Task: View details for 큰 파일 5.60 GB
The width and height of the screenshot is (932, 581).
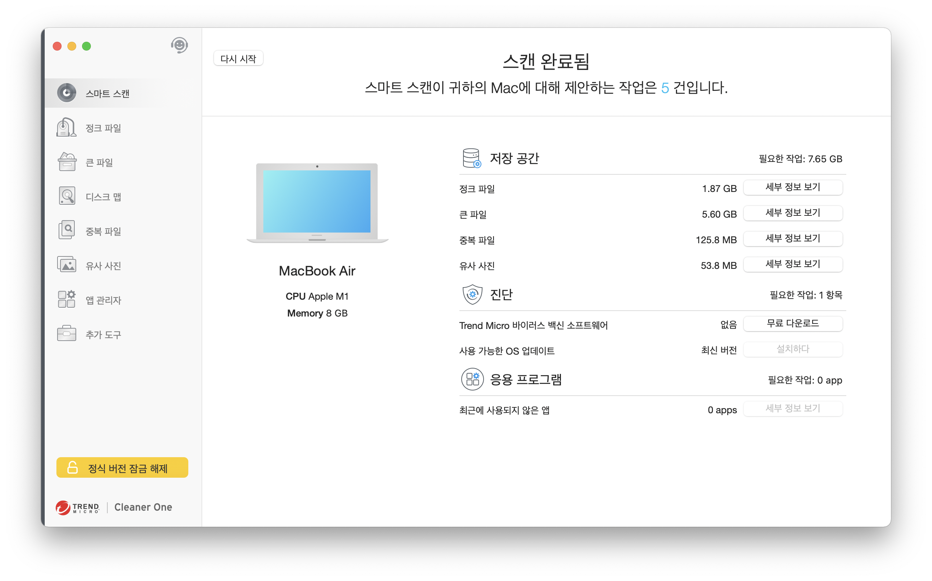Action: point(792,213)
